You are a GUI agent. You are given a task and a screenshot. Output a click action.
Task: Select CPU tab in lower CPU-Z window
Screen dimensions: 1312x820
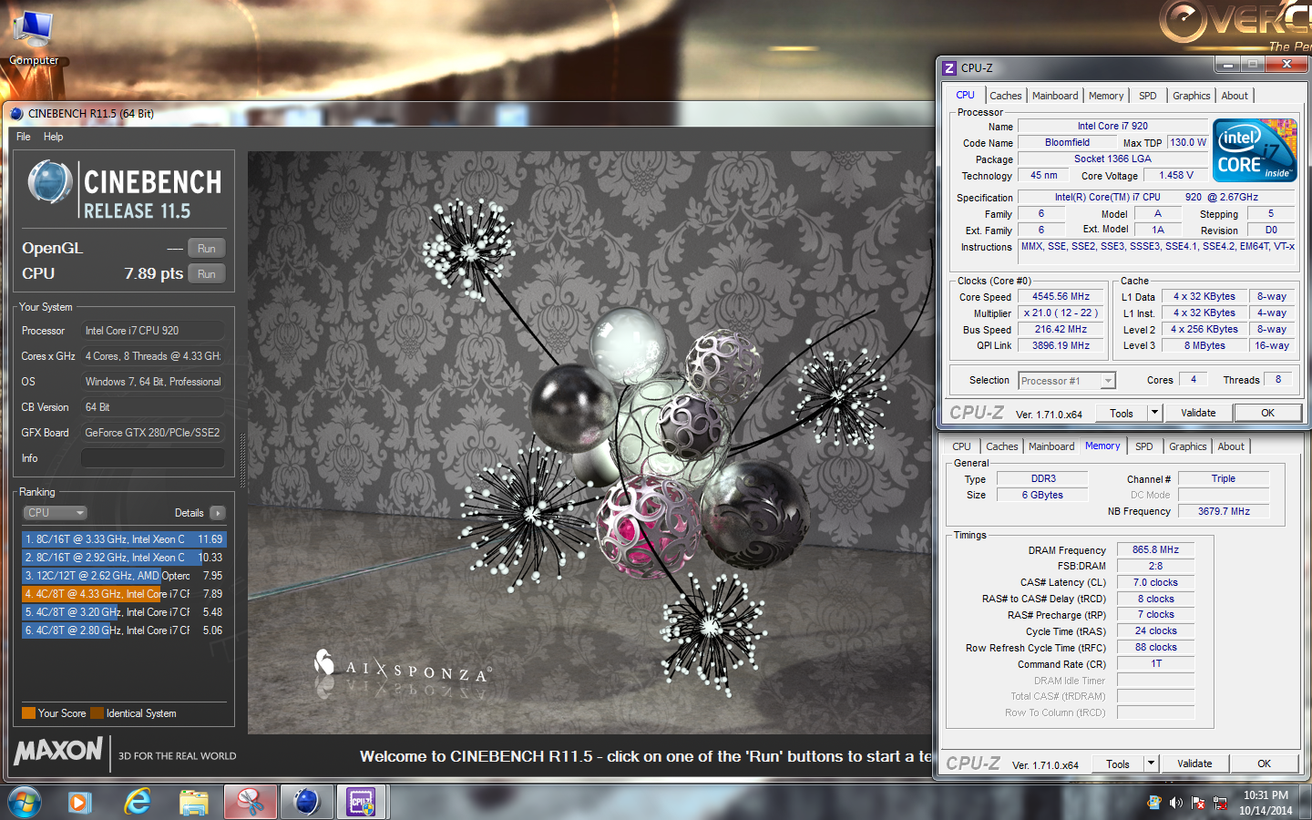click(961, 446)
